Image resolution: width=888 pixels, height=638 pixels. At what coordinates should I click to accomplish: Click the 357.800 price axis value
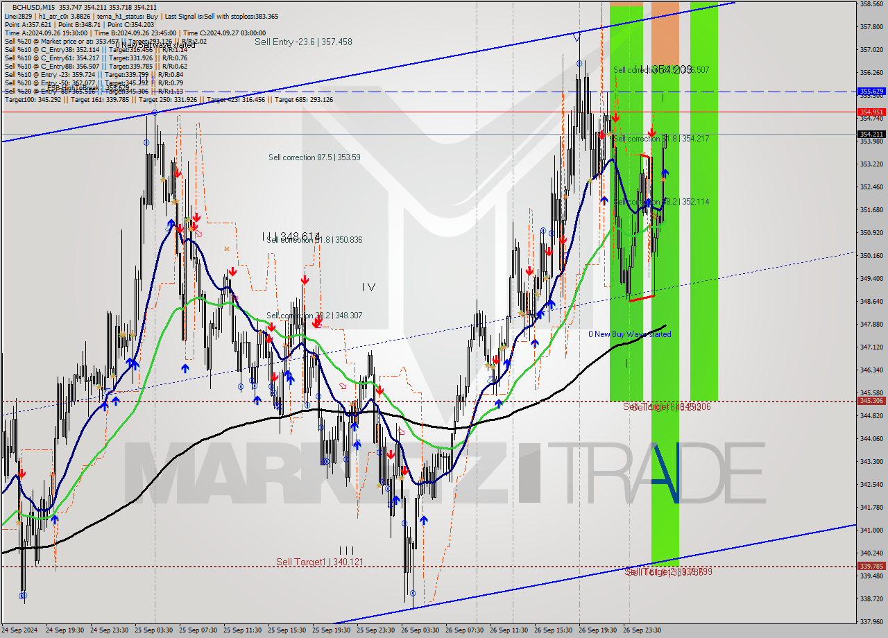[871, 26]
